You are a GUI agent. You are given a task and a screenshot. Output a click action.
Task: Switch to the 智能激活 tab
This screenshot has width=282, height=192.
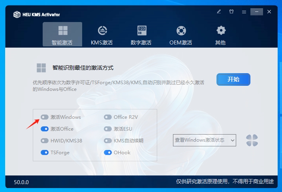tap(62, 34)
